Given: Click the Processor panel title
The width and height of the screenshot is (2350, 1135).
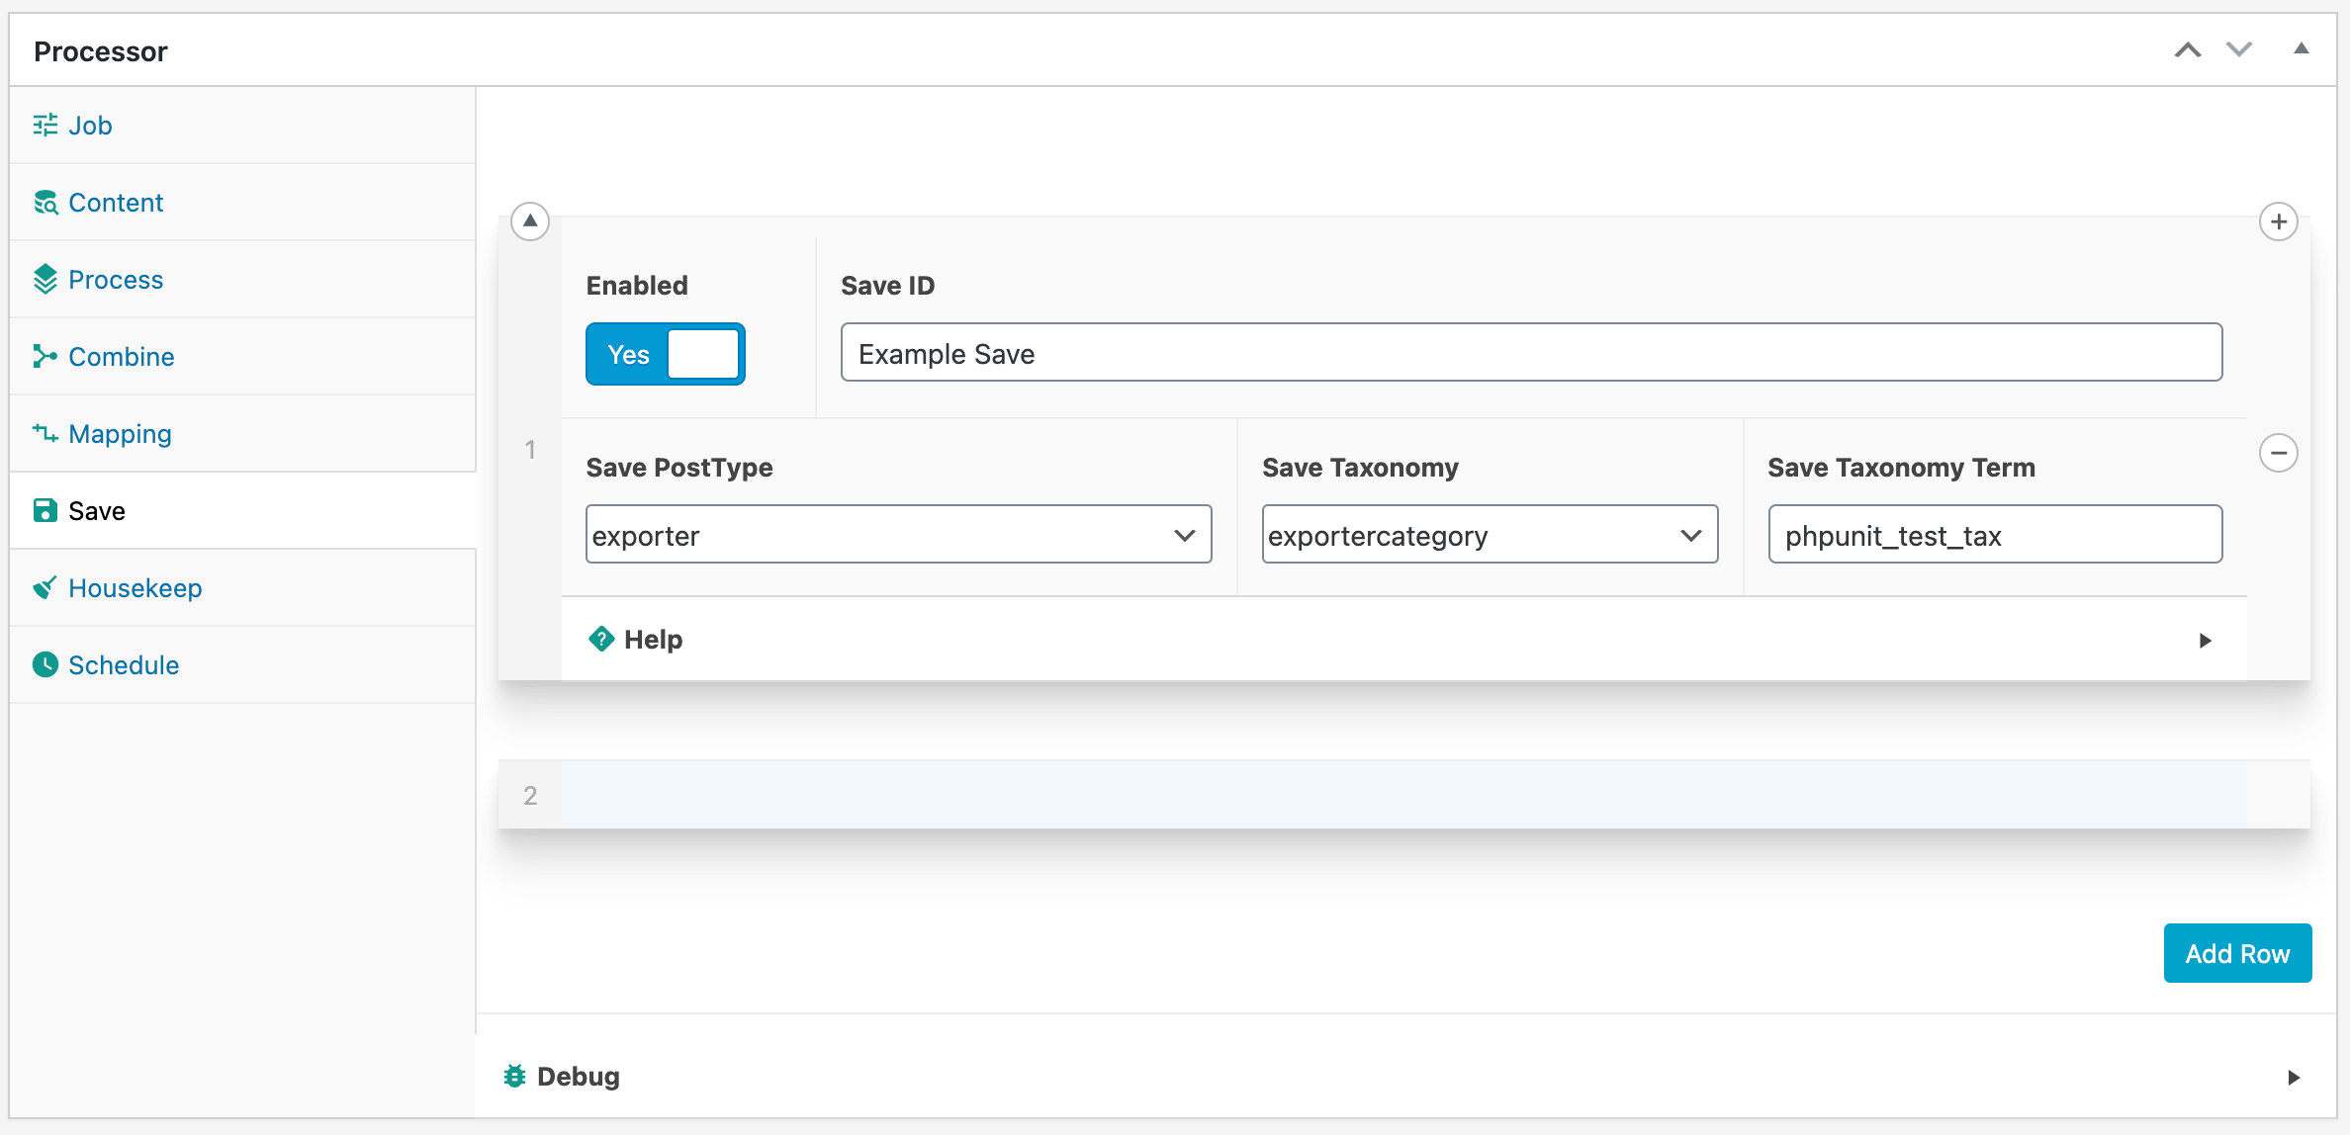Looking at the screenshot, I should click(x=101, y=51).
